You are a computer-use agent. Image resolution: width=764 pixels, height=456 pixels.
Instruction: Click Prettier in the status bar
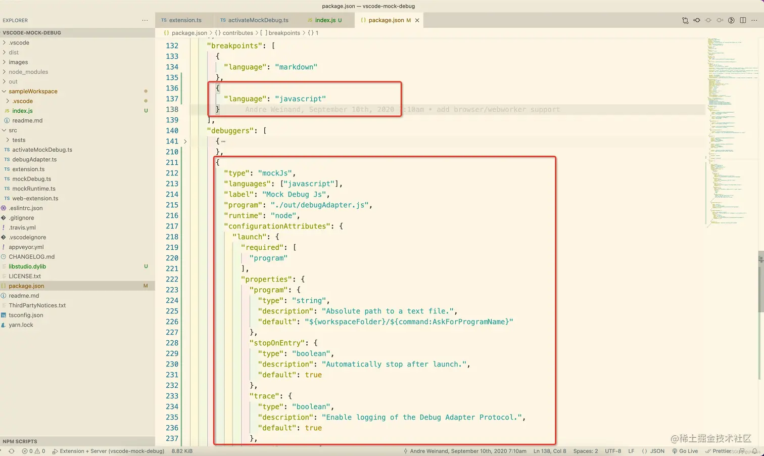point(718,451)
